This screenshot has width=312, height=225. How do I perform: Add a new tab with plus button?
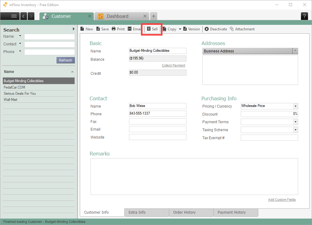click(x=154, y=16)
